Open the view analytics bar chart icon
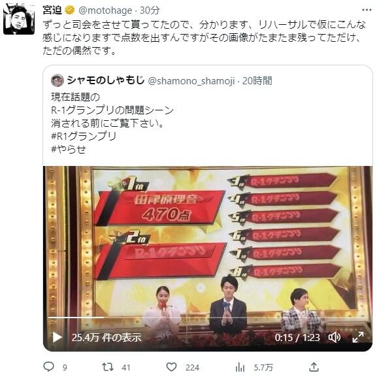The width and height of the screenshot is (377, 377). [x=240, y=367]
